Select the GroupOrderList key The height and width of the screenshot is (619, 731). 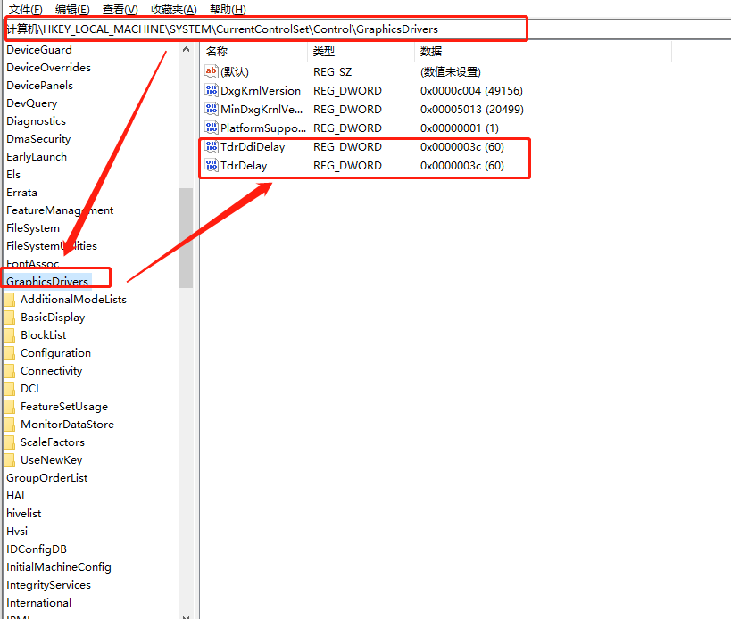(x=47, y=478)
